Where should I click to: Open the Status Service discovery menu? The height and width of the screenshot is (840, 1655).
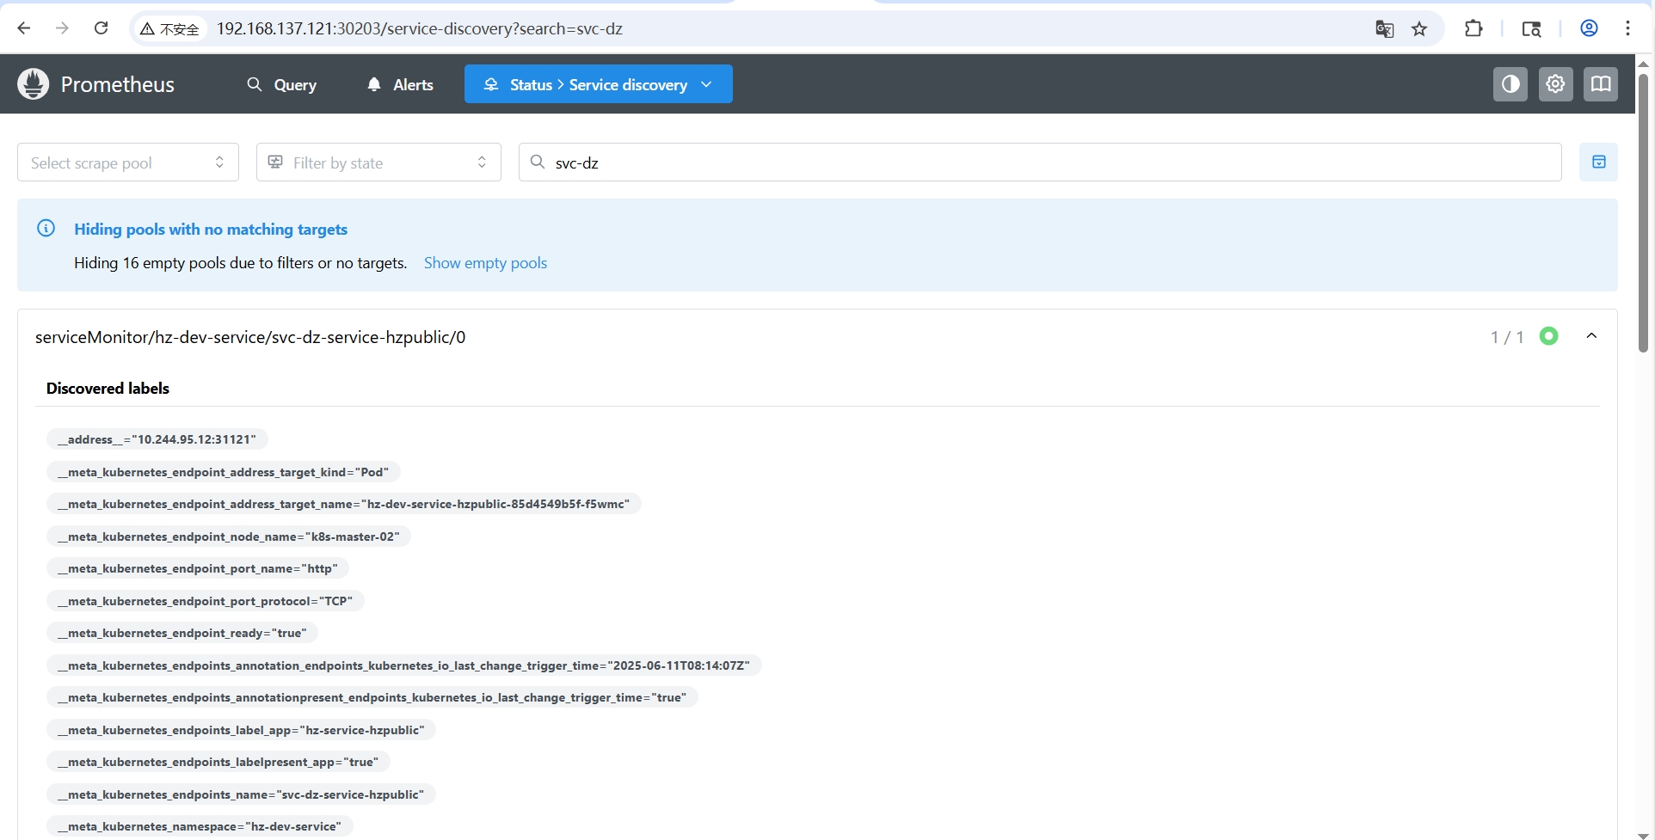coord(598,84)
